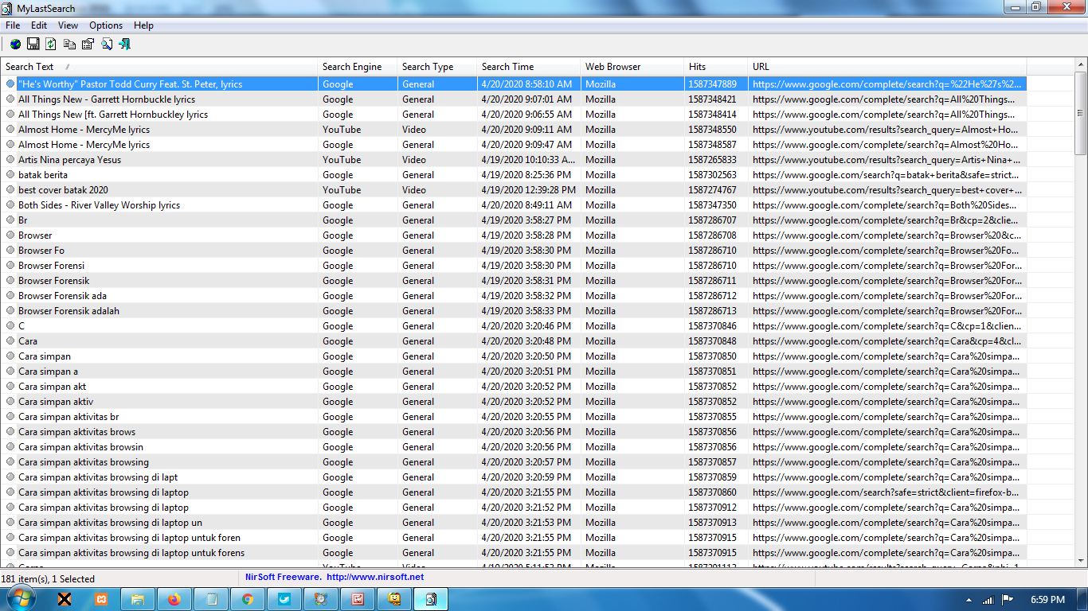The width and height of the screenshot is (1088, 611).
Task: Open the Options menu
Action: [x=105, y=25]
